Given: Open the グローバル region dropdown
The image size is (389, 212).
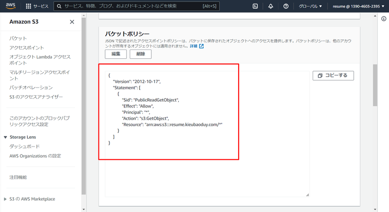Looking at the screenshot, I should [x=310, y=6].
